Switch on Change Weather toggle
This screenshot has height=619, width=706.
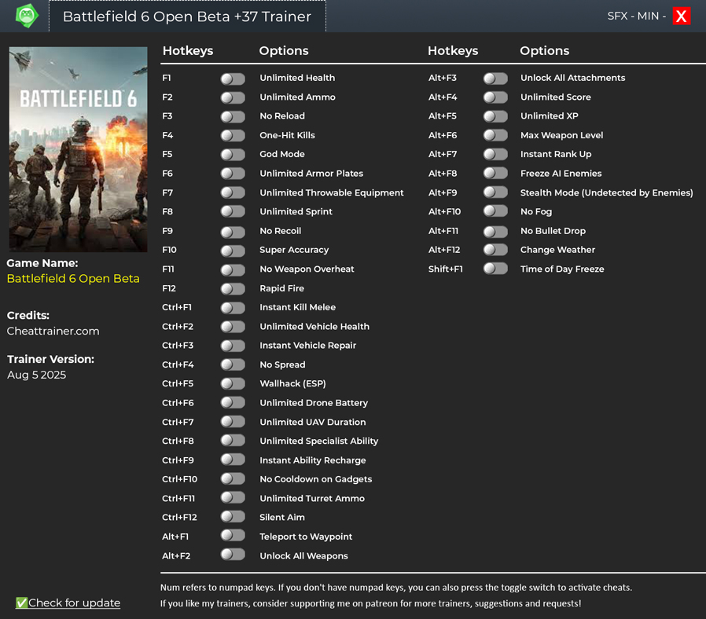[x=495, y=251]
